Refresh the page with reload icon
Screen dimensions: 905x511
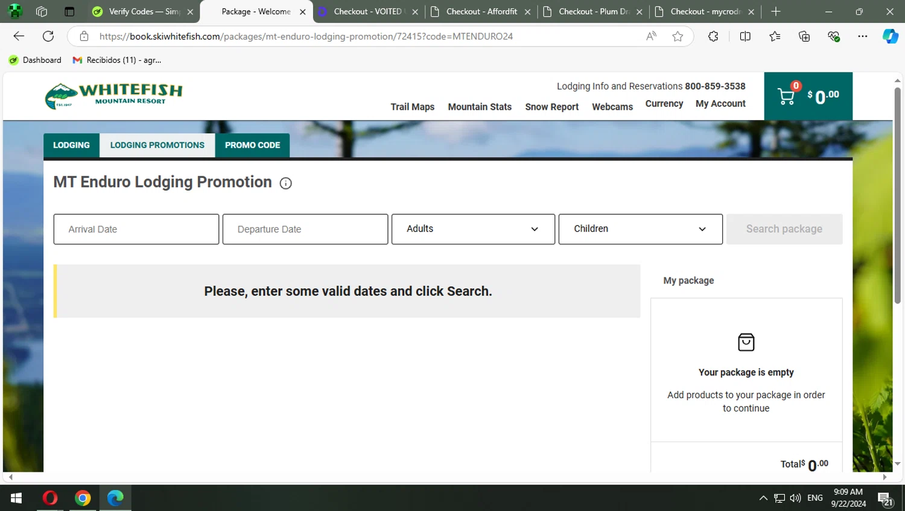coord(48,36)
